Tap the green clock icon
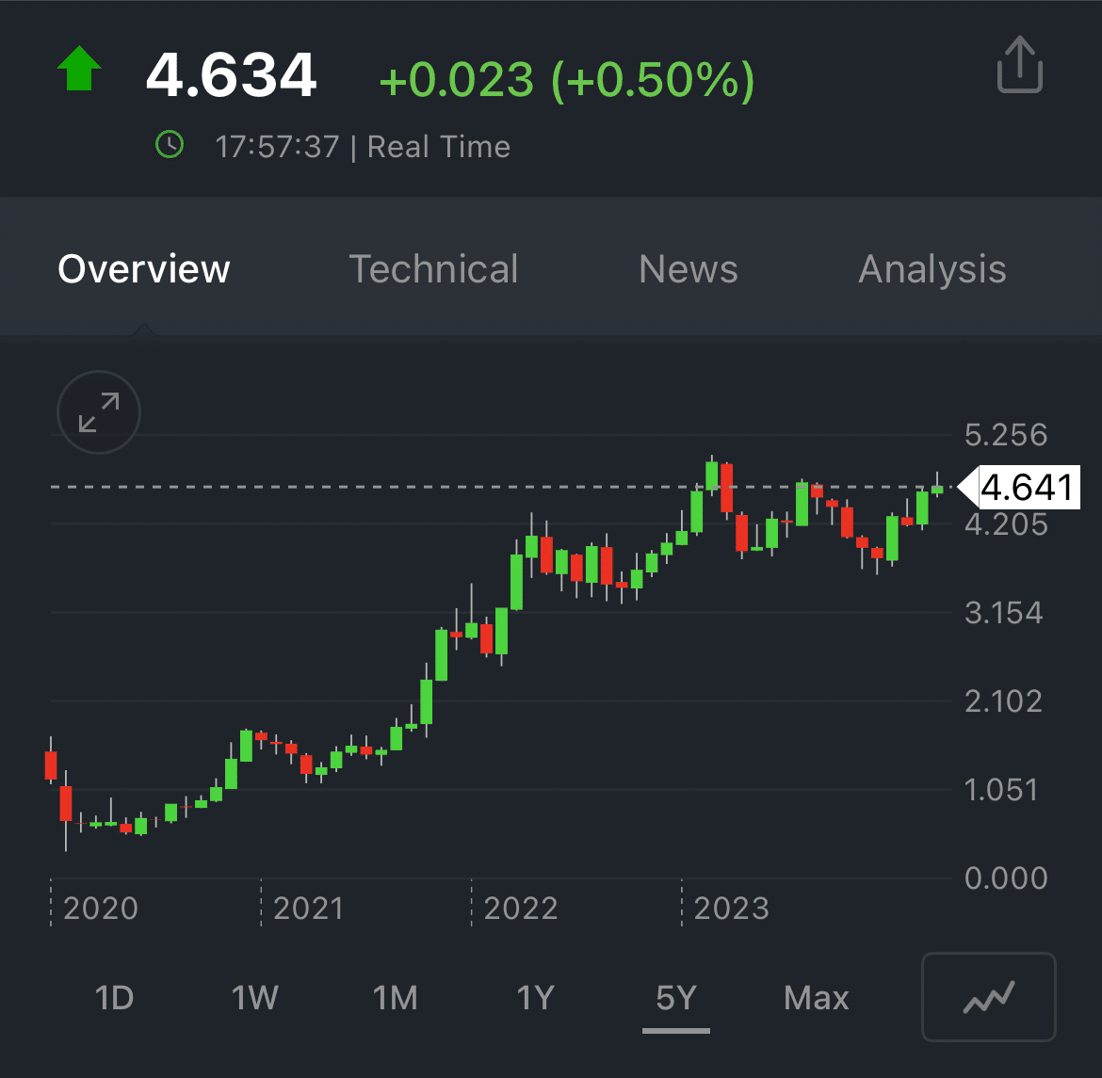1102x1078 pixels. [170, 145]
